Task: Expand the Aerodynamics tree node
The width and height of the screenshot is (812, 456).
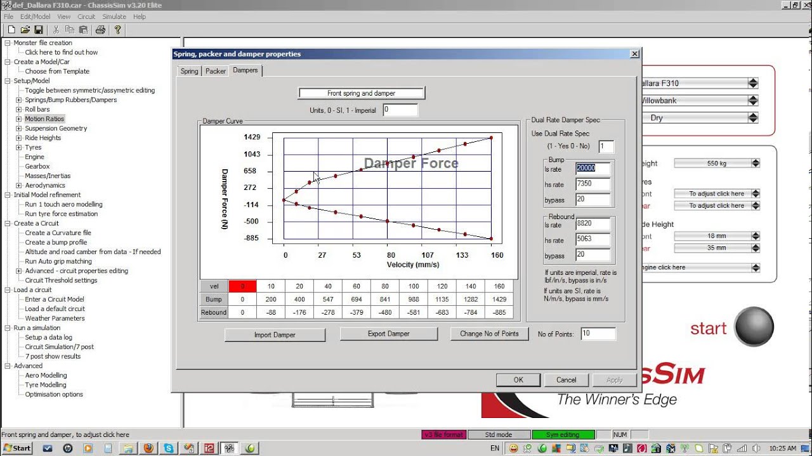Action: click(x=19, y=186)
